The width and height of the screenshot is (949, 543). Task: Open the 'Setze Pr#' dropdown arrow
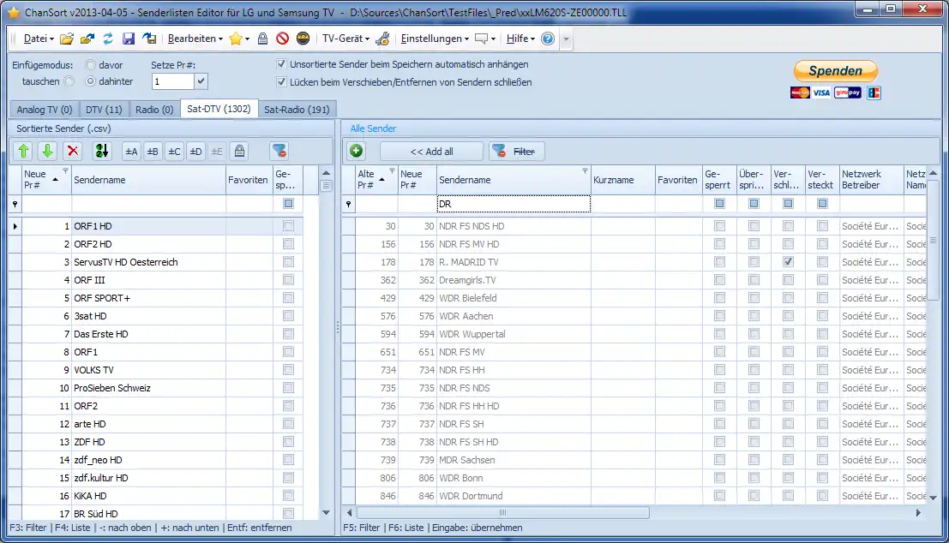pos(201,81)
